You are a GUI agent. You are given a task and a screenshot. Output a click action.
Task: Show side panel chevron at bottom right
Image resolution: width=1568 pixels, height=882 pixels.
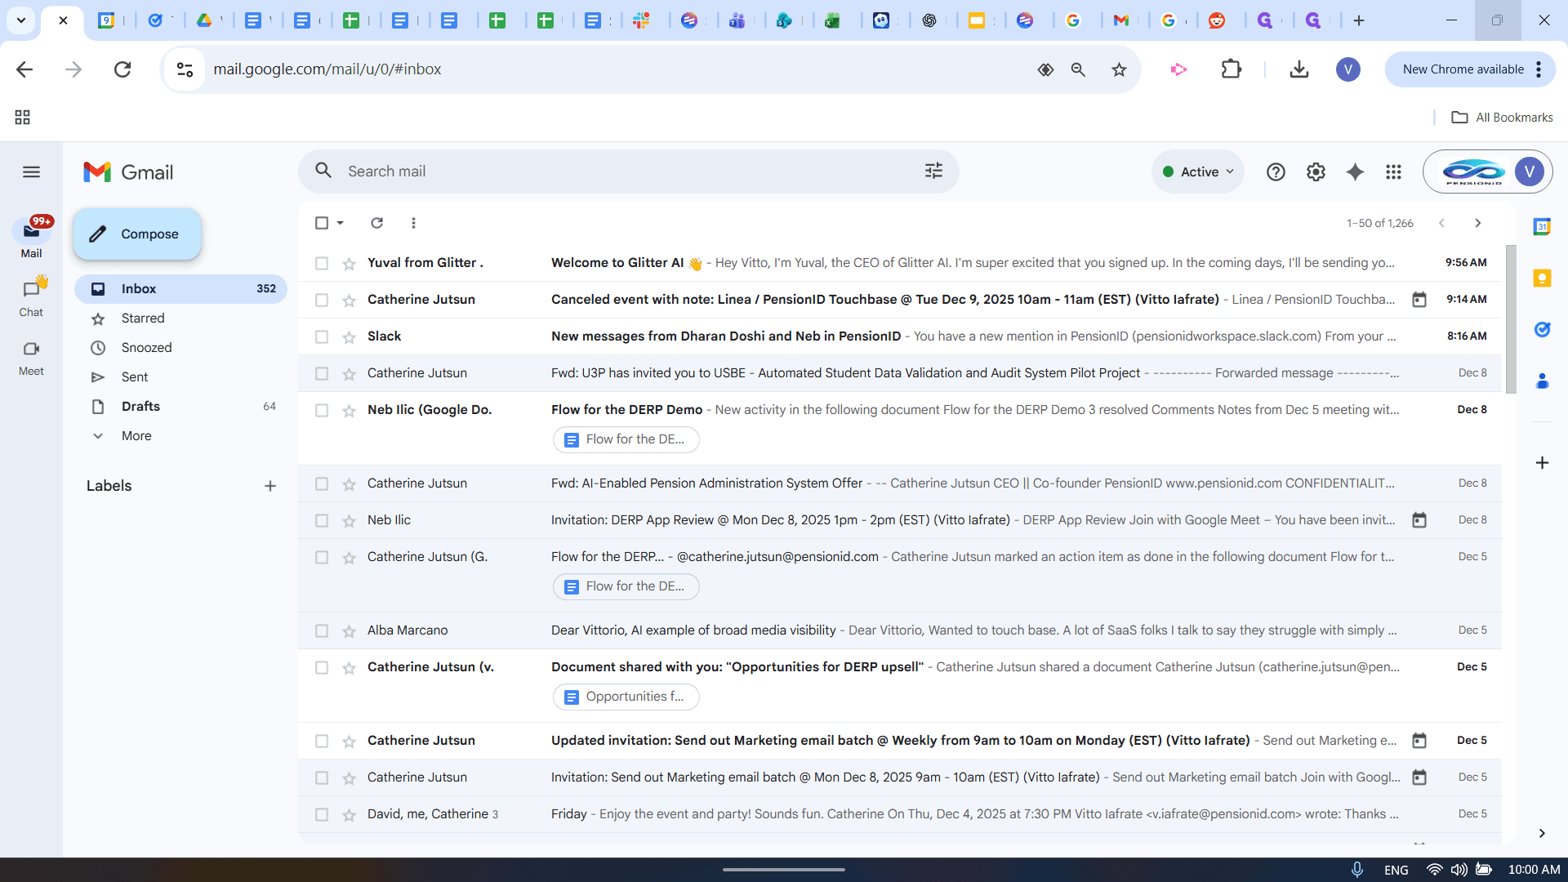coord(1542,833)
